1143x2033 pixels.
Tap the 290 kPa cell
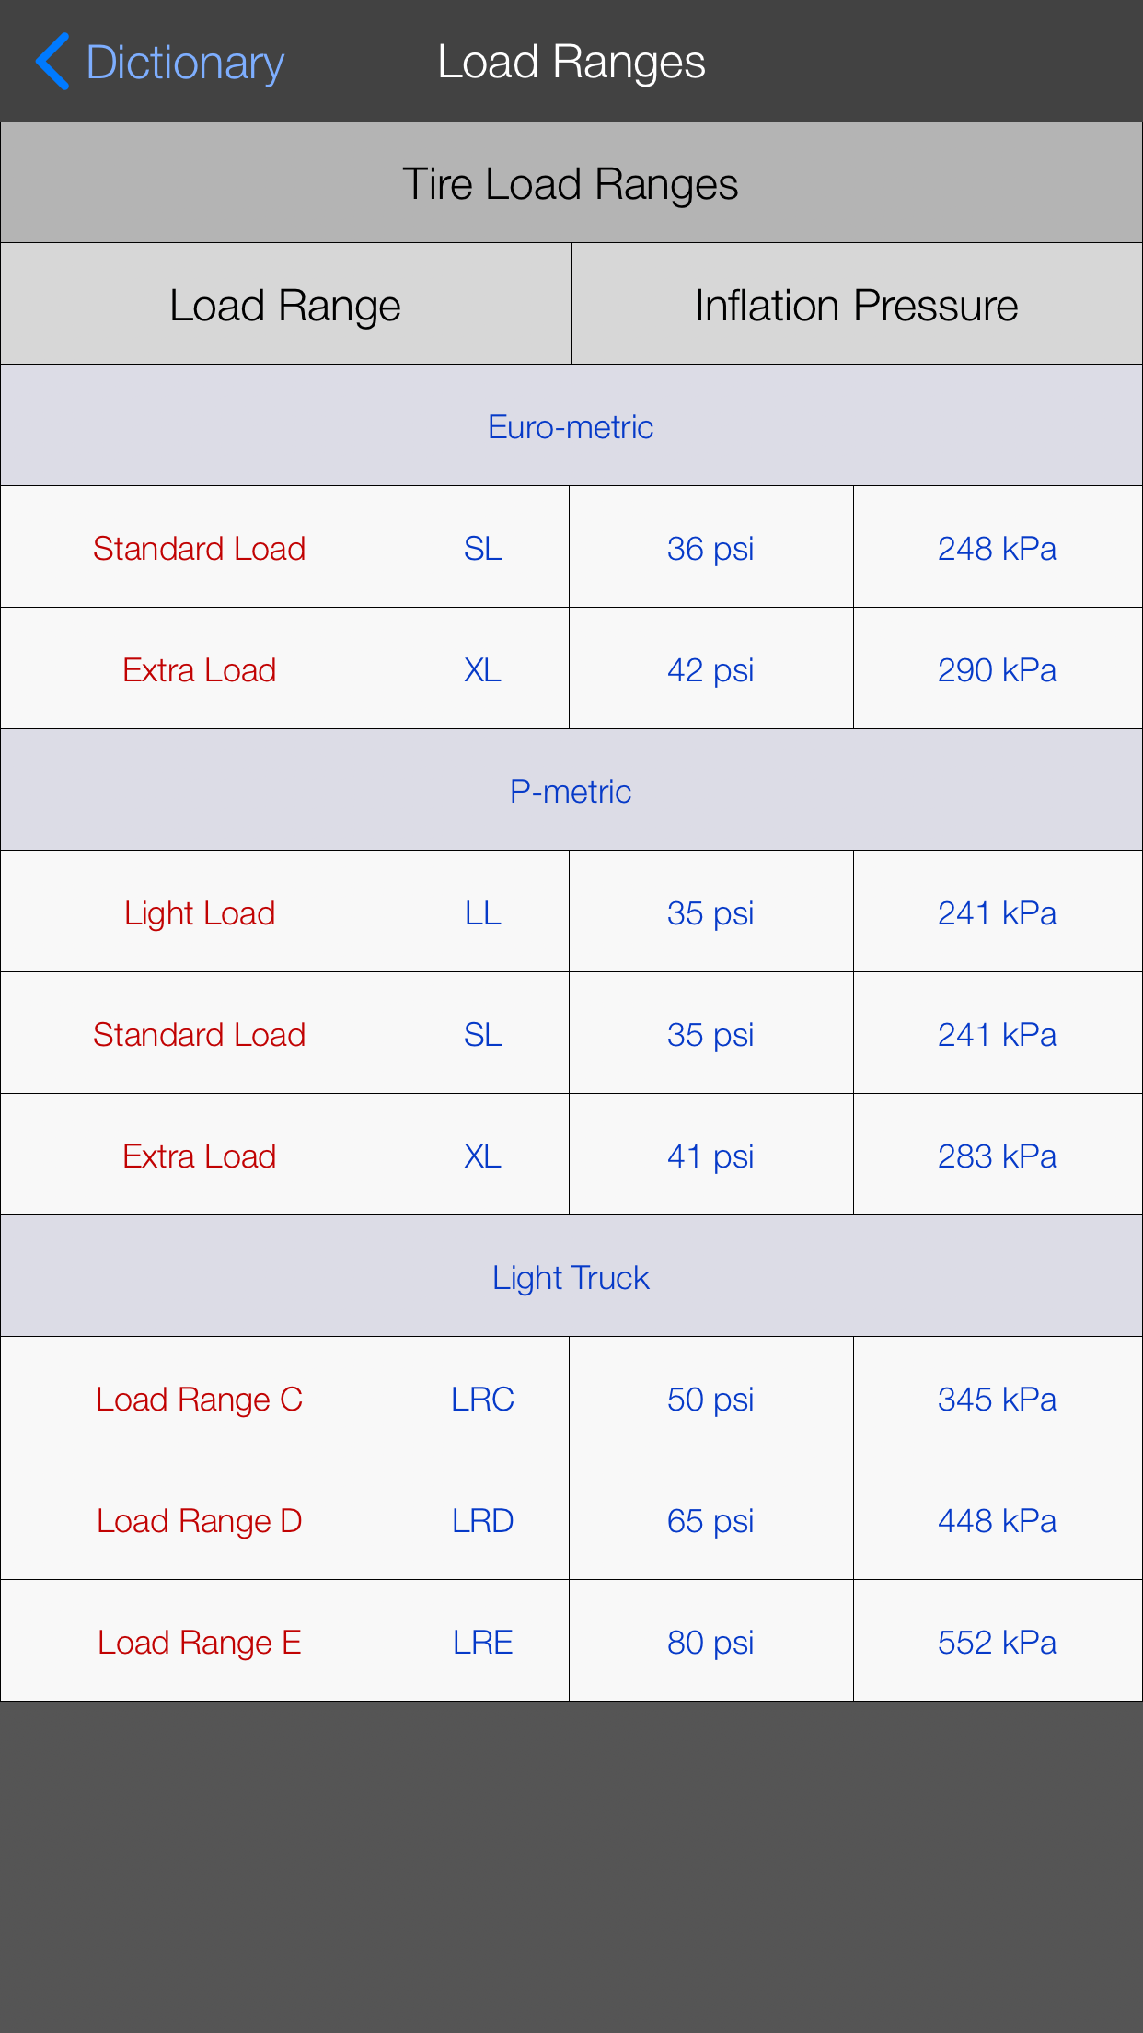point(998,668)
